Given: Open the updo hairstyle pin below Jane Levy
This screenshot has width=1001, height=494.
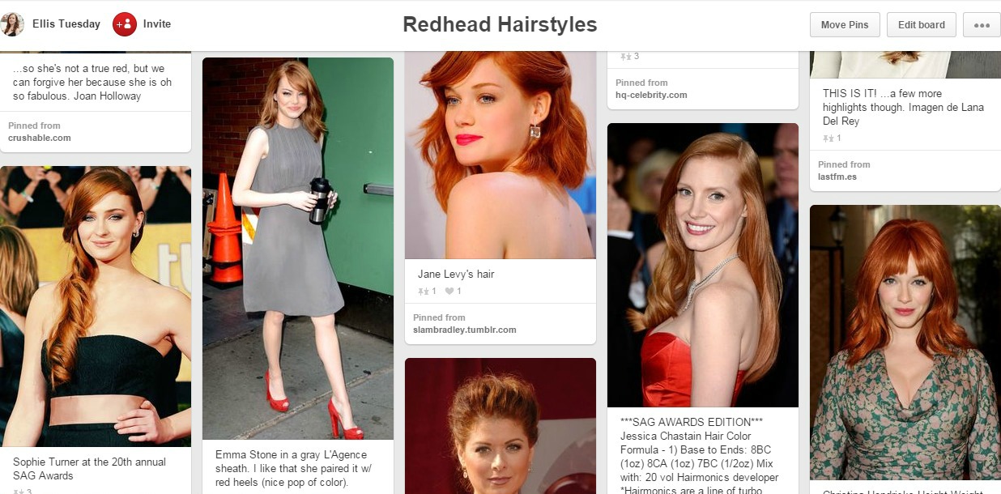Looking at the screenshot, I should click(500, 426).
